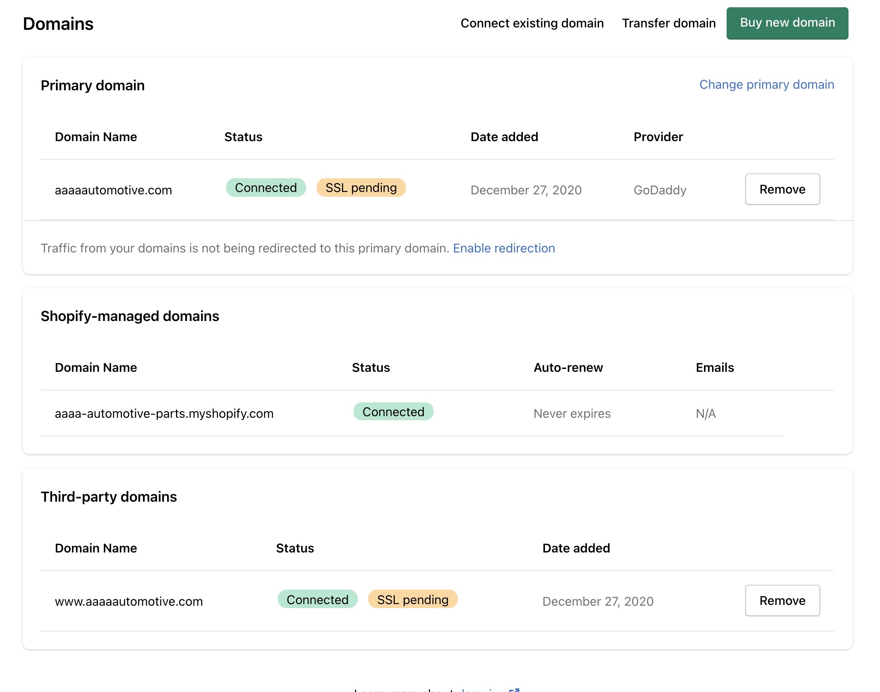Click the Domains page heading
The width and height of the screenshot is (880, 692).
pos(58,24)
